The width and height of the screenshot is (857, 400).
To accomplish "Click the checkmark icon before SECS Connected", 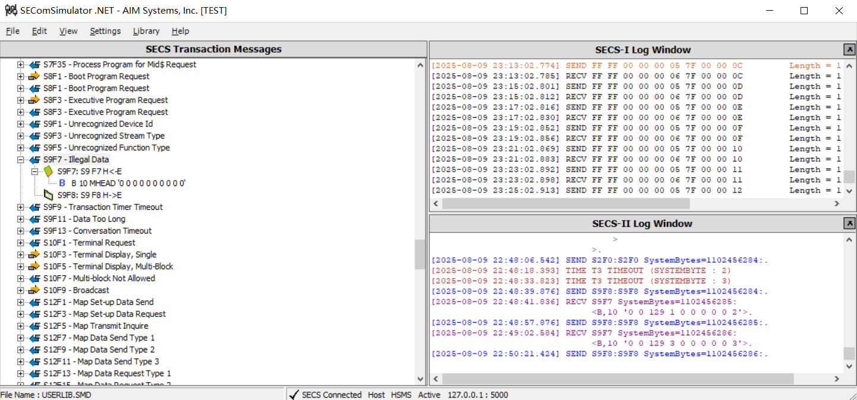I will tap(294, 395).
